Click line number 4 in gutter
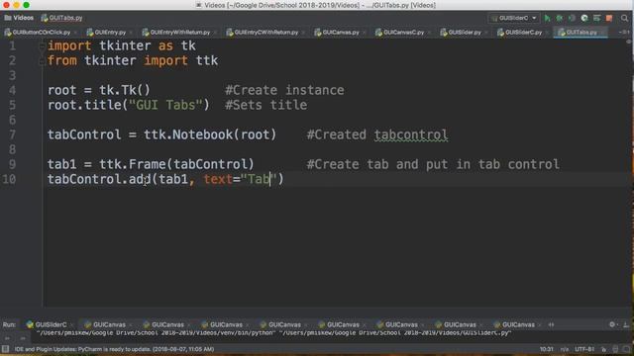 click(x=13, y=90)
